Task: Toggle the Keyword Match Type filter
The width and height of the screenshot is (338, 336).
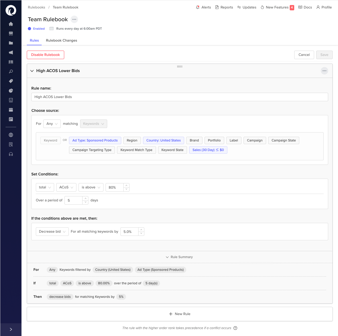Action: coord(136,150)
